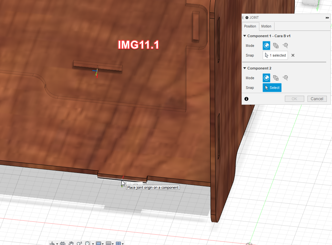Open Grid and Snaps settings icon
This screenshot has width=332, height=245.
(109, 243)
